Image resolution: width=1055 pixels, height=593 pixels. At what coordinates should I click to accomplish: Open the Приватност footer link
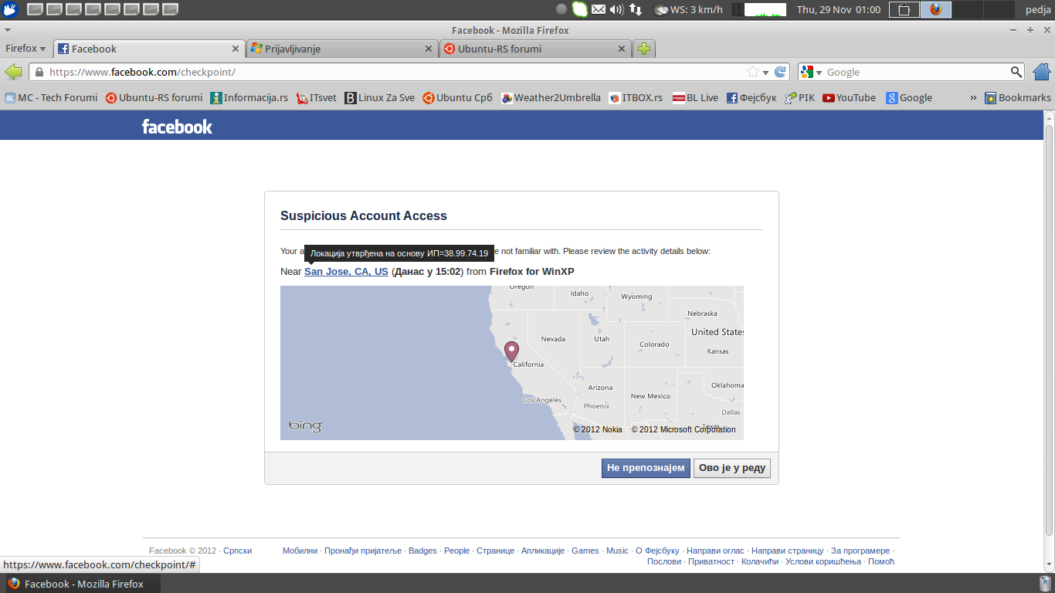click(x=711, y=561)
